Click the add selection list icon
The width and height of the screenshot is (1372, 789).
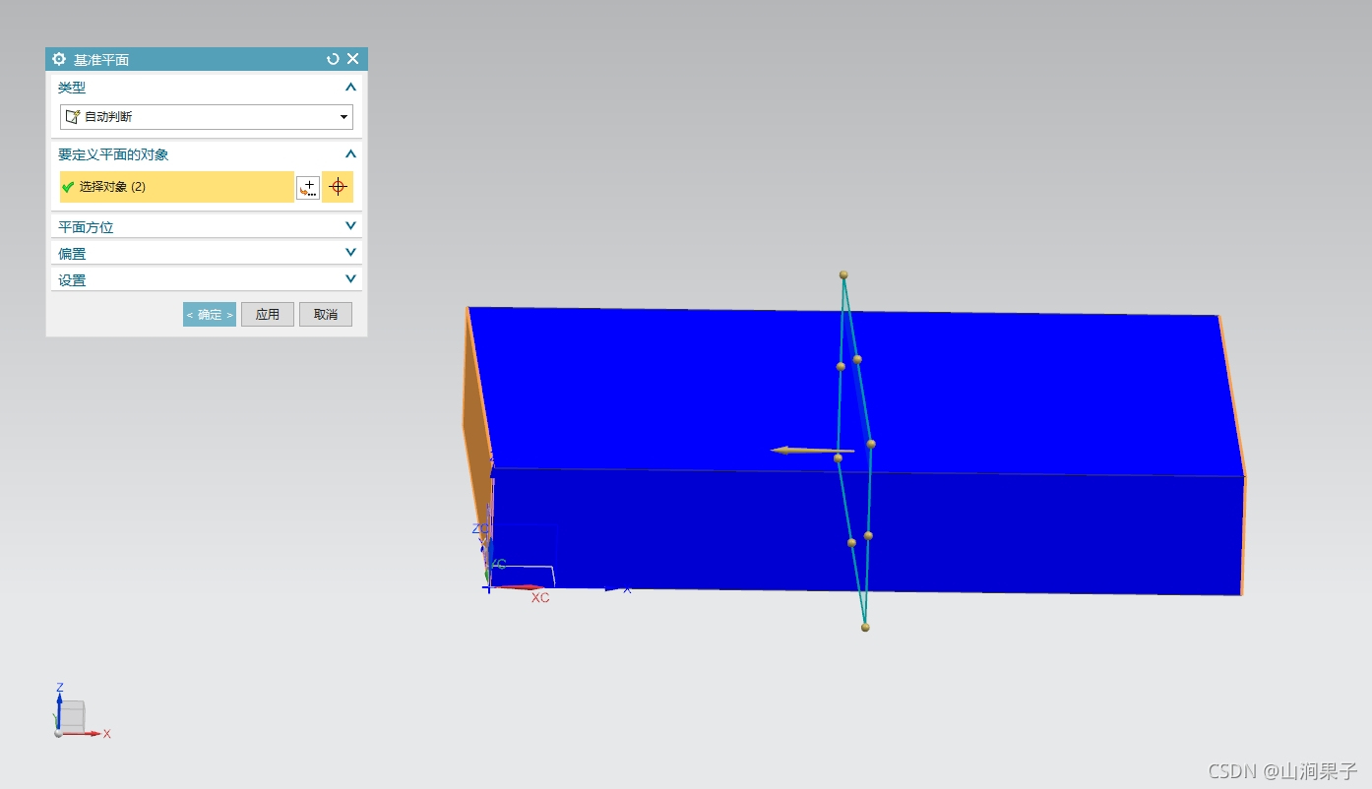click(308, 187)
